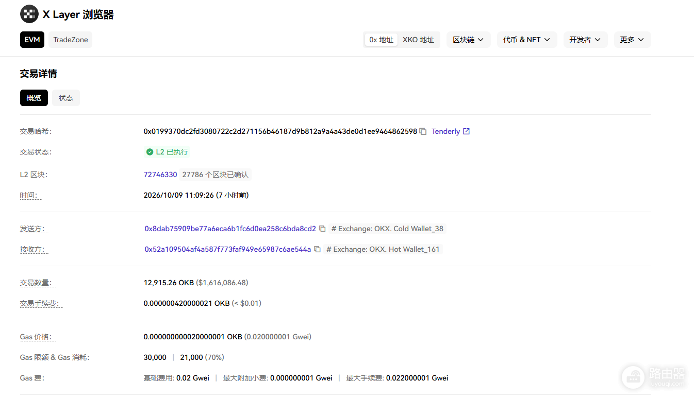Copy the receiver address 0x52a1…
The width and height of the screenshot is (694, 398).
(317, 249)
